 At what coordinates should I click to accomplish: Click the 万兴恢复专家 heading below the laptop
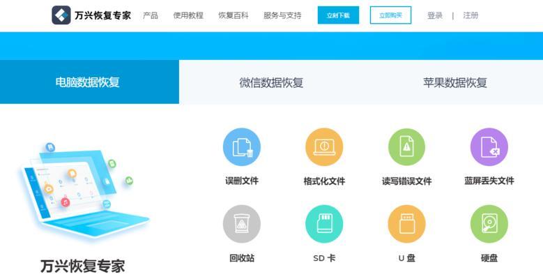coord(82,266)
